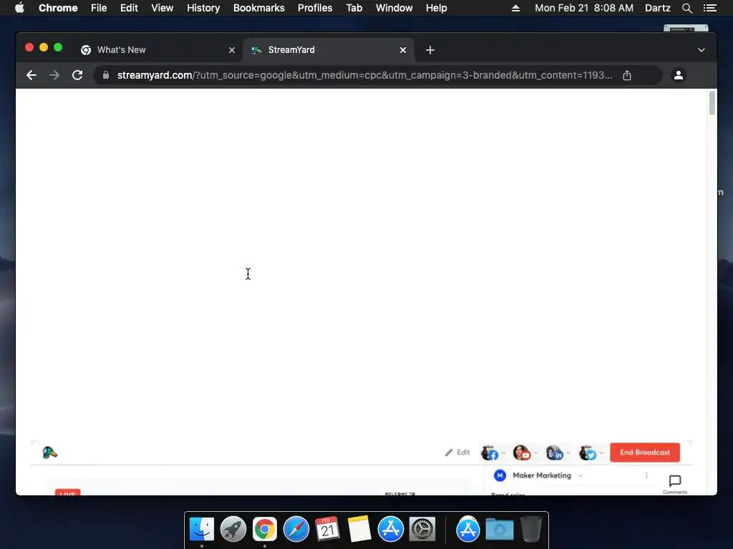The width and height of the screenshot is (733, 549).
Task: Open Finder from the Dock
Action: (x=201, y=529)
